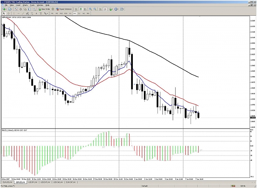Select the Fibonacci retracement tool
257x188 pixels.
pos(32,14)
